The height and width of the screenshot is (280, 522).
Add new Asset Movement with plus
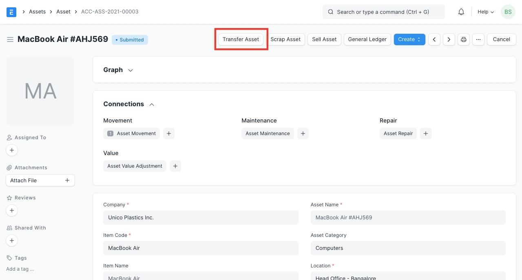click(169, 133)
